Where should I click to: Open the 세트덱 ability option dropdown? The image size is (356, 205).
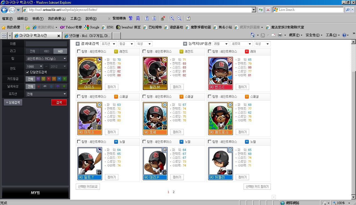pos(241,44)
